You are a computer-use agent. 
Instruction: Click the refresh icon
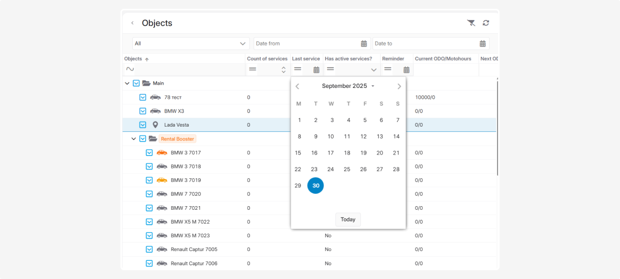pyautogui.click(x=486, y=23)
